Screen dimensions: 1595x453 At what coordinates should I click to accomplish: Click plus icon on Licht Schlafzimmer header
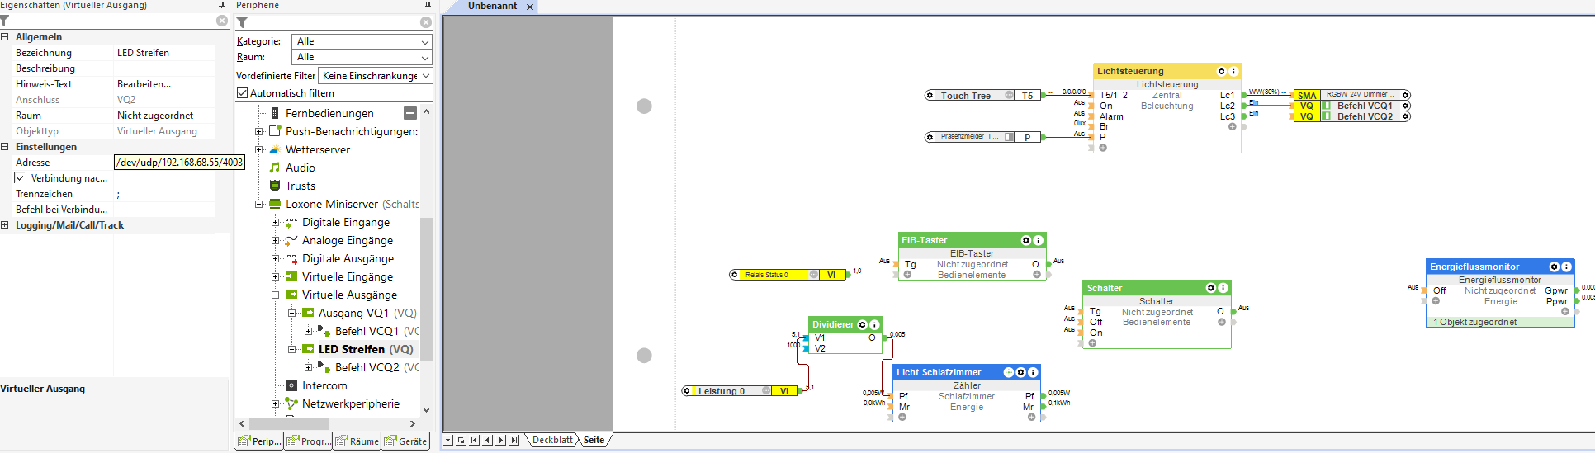(x=1009, y=373)
